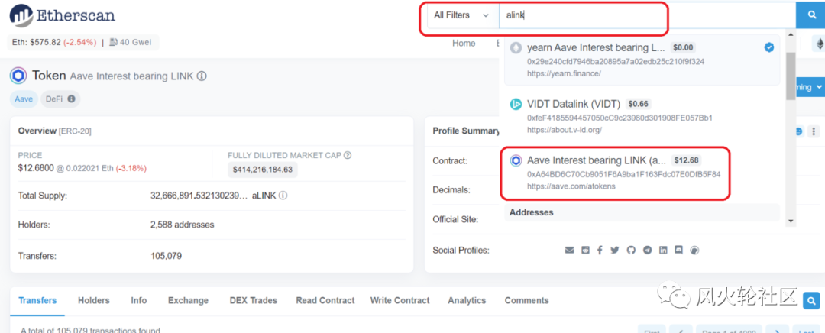The height and width of the screenshot is (333, 825).
Task: Click the Facebook social profile icon
Action: [x=600, y=250]
